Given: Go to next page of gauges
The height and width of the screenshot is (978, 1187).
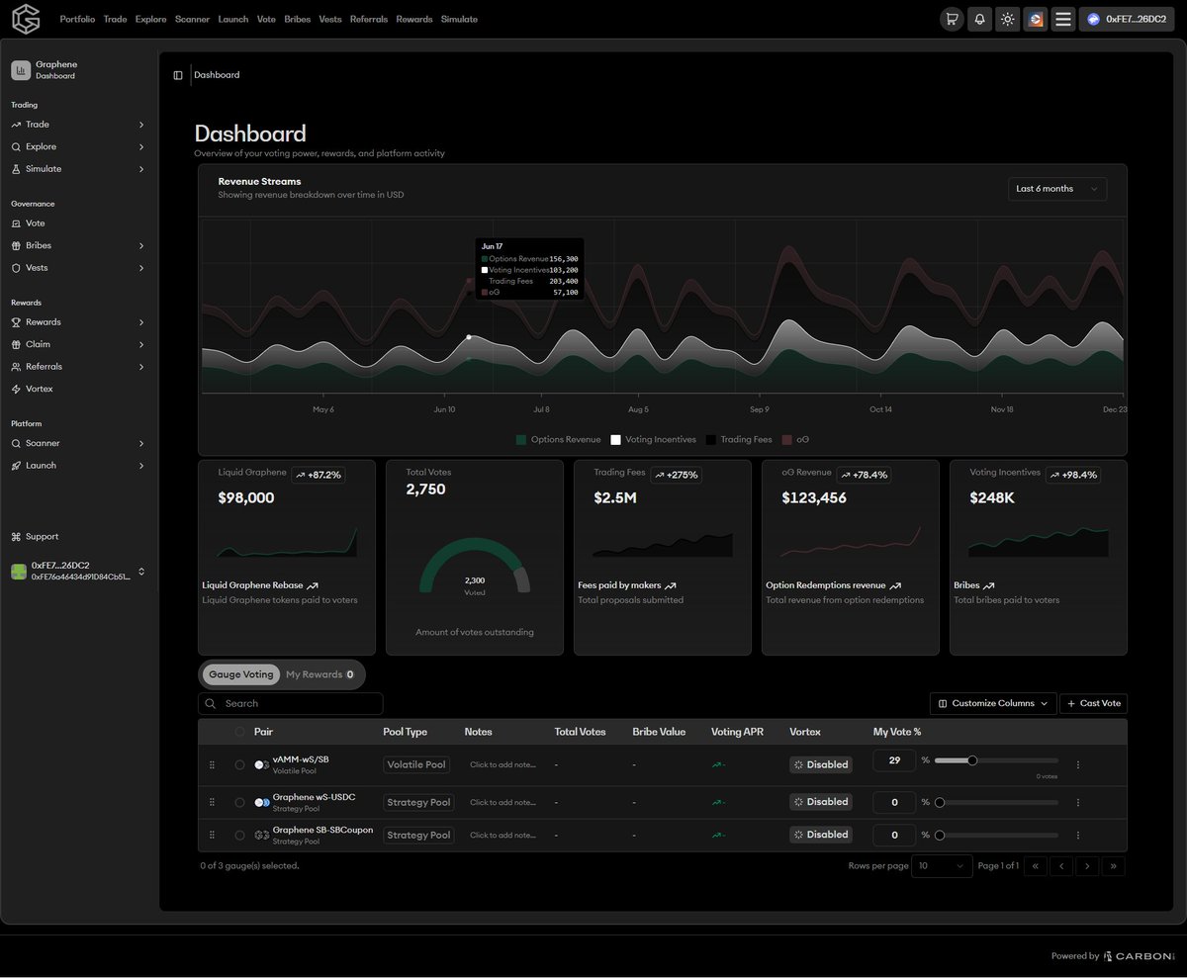Looking at the screenshot, I should pos(1087,866).
